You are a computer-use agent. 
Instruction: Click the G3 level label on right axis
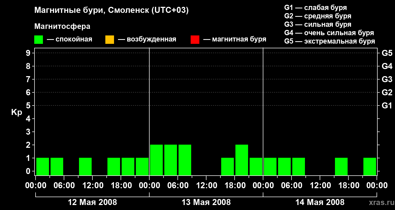point(387,79)
